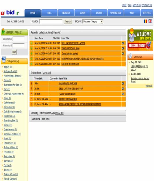This screenshot has width=154, height=181.
Task: Click green clock icon beside Sep. 30 14:46:31 row
Action: (x=31, y=43)
